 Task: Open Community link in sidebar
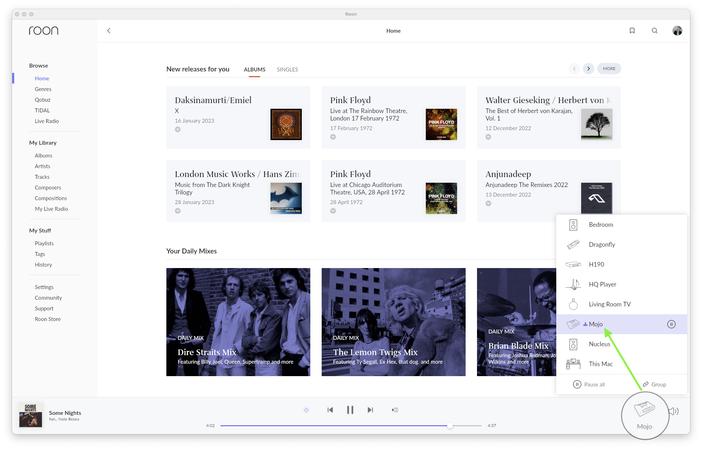pyautogui.click(x=48, y=298)
